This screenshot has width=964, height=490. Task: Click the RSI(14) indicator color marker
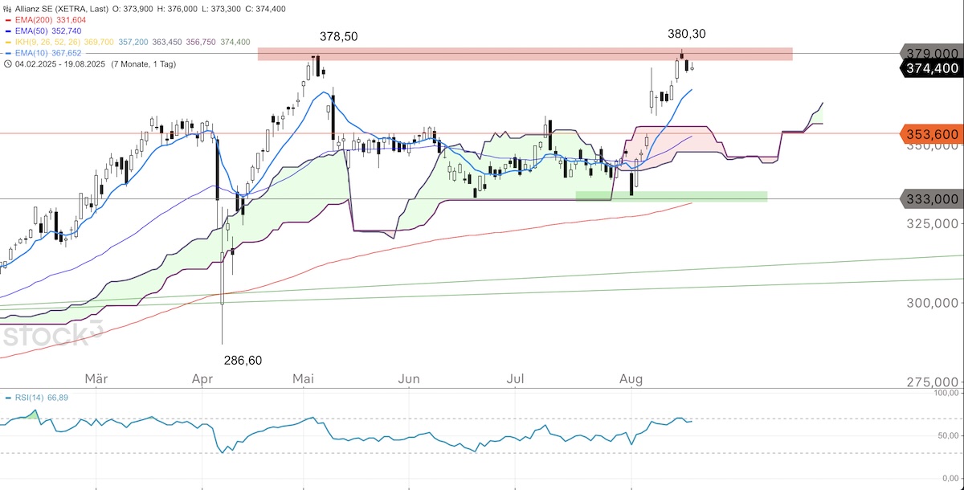(8, 398)
